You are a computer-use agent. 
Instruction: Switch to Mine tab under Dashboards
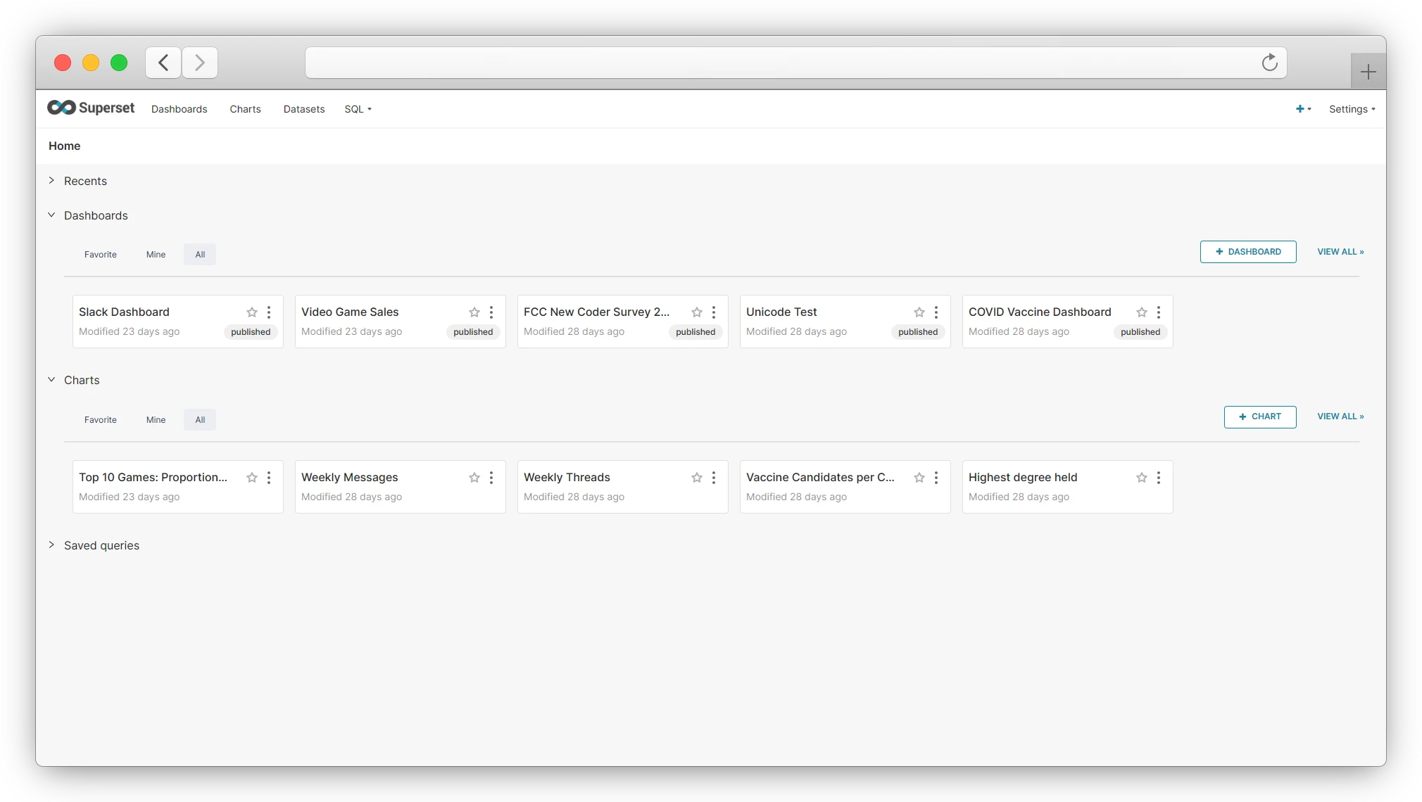tap(156, 255)
